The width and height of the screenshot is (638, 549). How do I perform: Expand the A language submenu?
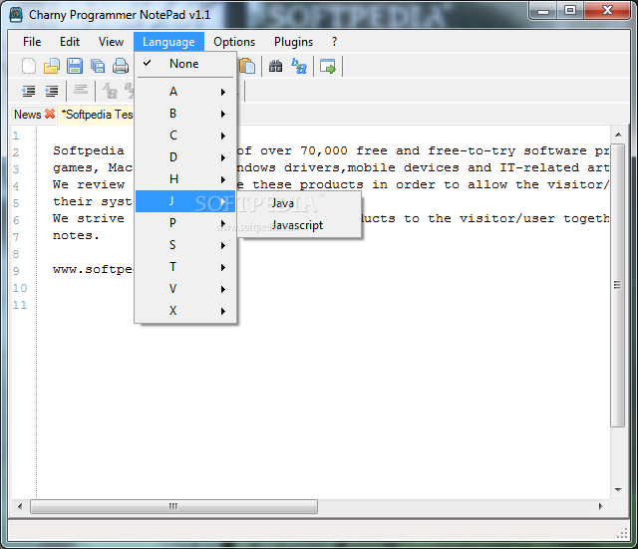(x=185, y=92)
